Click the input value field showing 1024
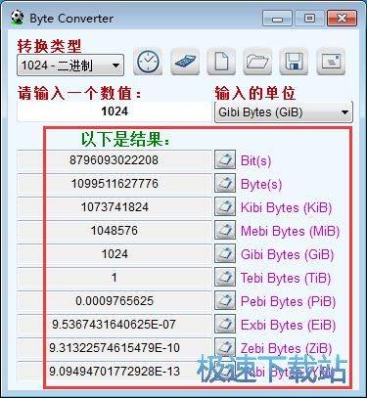The width and height of the screenshot is (367, 398). 115,111
